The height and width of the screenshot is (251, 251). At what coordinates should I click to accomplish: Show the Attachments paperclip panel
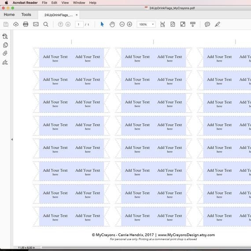click(x=5, y=53)
